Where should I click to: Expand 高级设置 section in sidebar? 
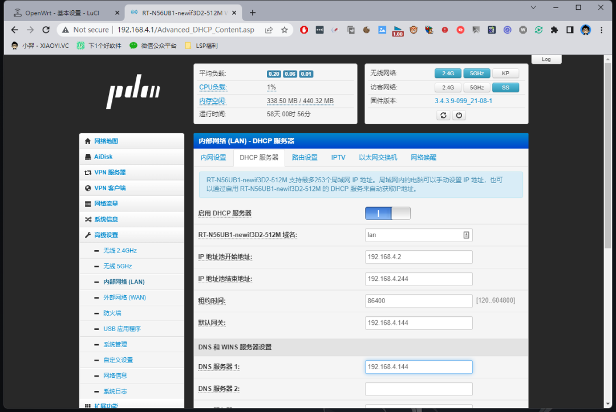click(x=132, y=235)
